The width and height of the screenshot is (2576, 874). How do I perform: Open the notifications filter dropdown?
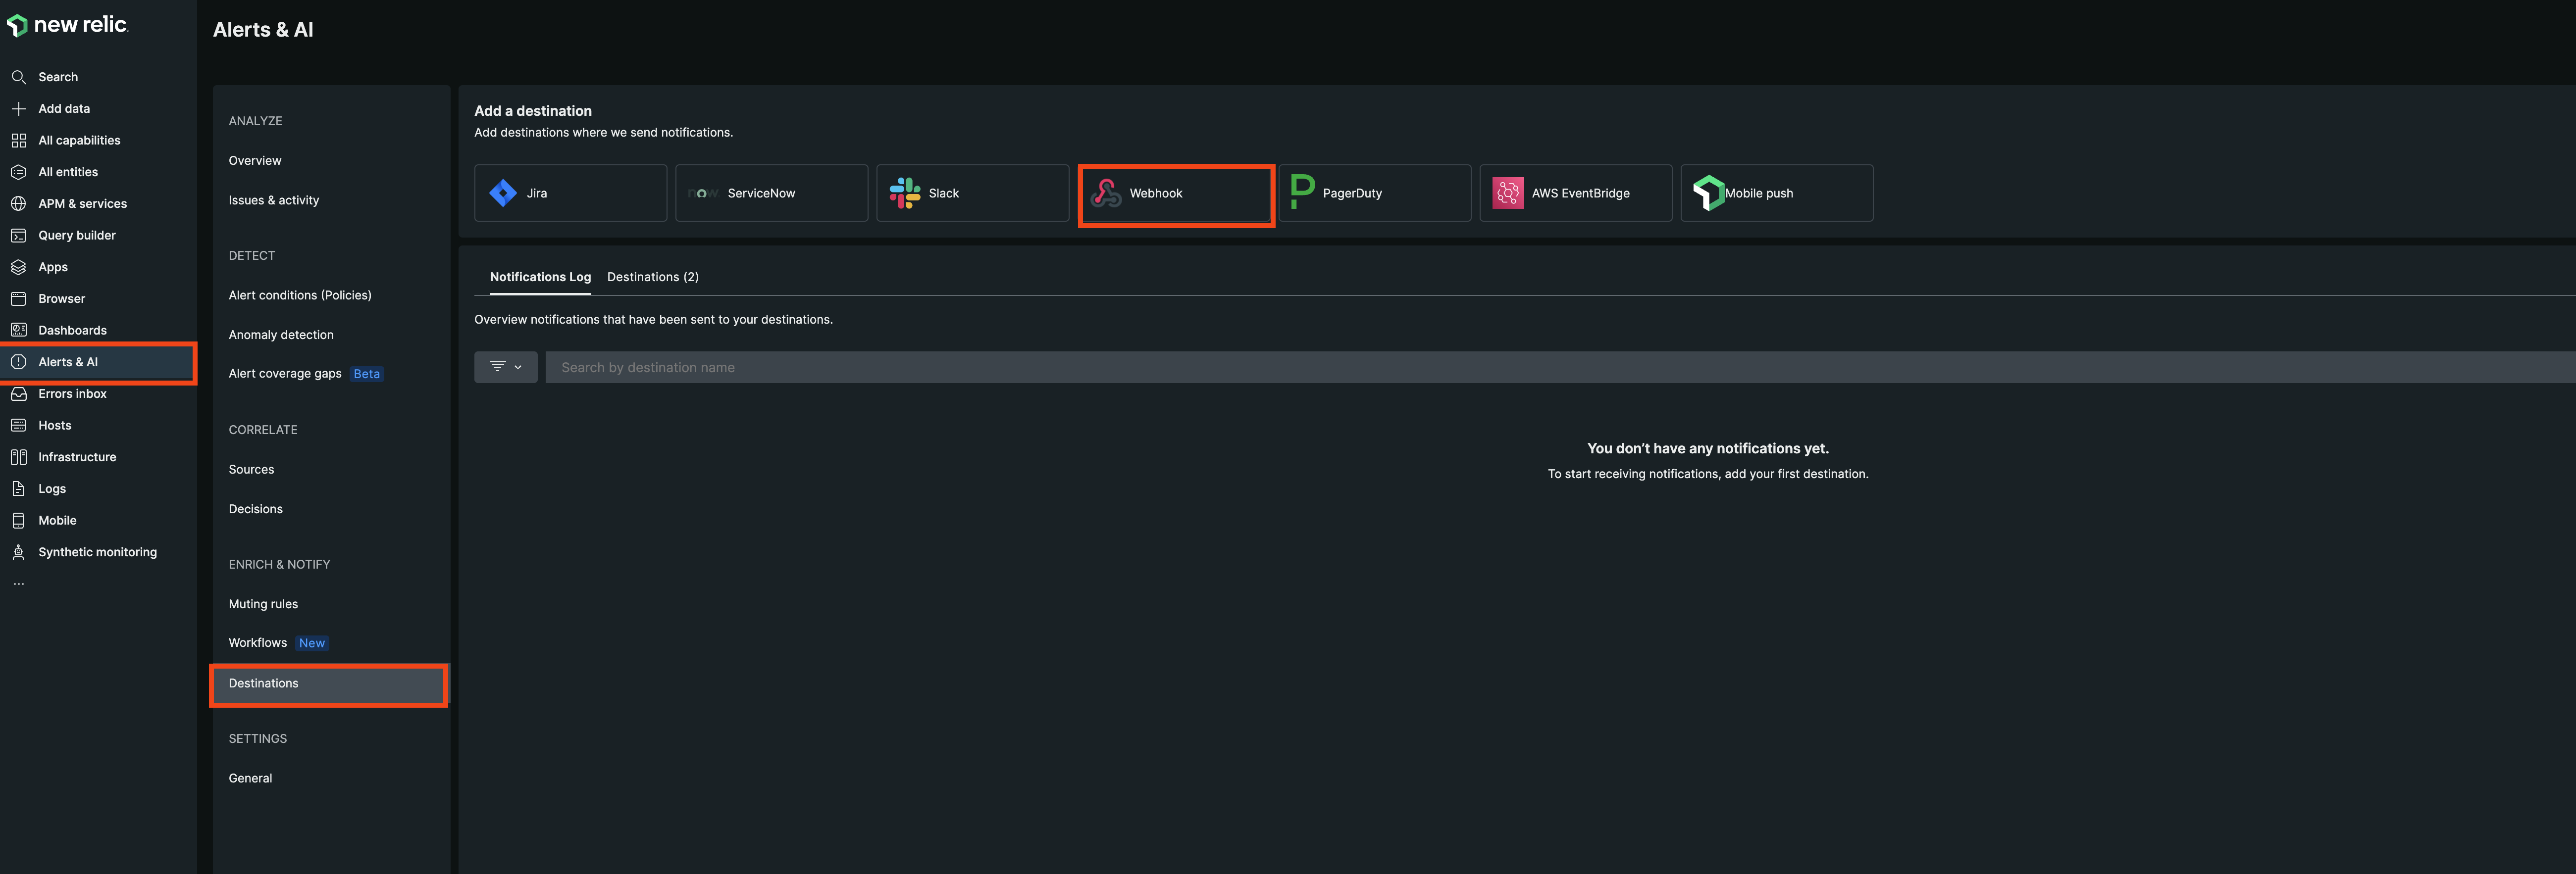click(505, 368)
